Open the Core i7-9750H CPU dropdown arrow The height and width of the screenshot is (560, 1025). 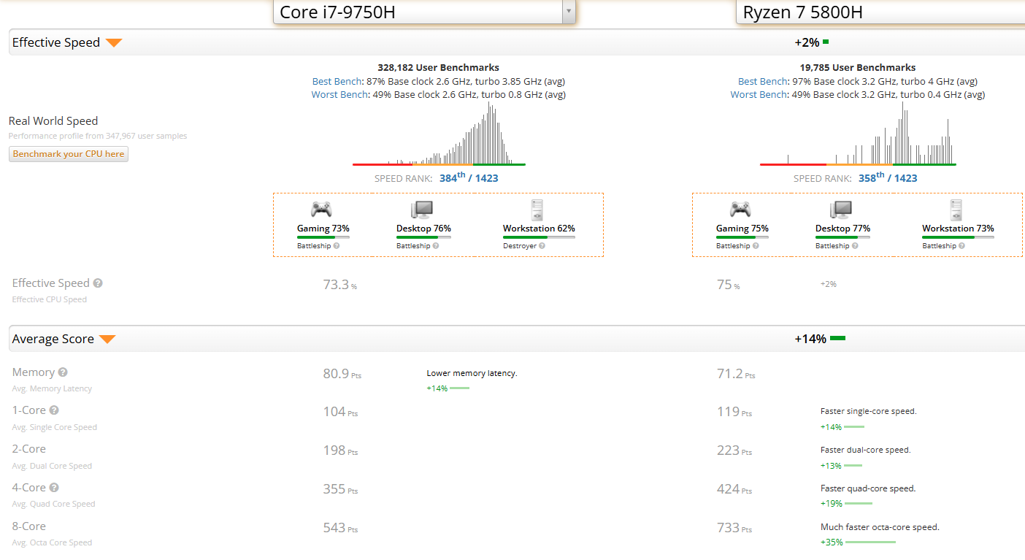(x=568, y=12)
